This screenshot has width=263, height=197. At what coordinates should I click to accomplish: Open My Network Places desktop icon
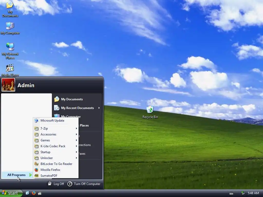(10, 51)
